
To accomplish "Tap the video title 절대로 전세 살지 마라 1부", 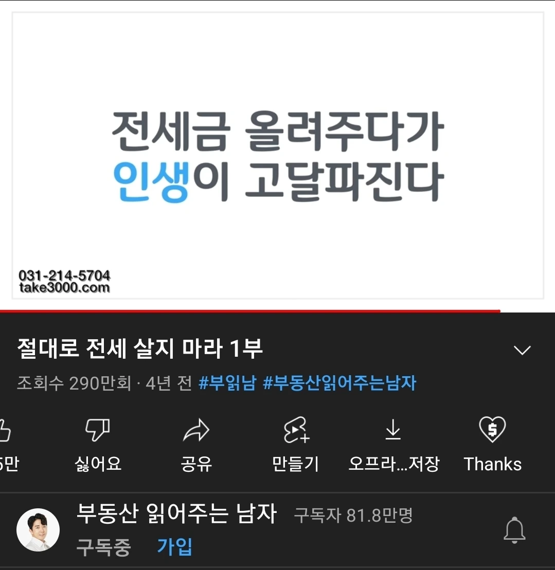I will pos(140,348).
